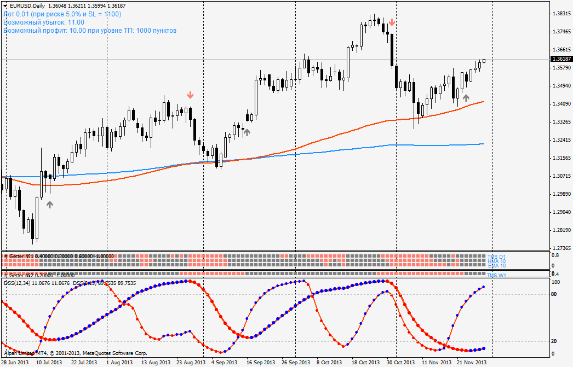The width and height of the screenshot is (573, 367).
Task: Click the 'HMA 10' row label
Action: tap(496, 261)
